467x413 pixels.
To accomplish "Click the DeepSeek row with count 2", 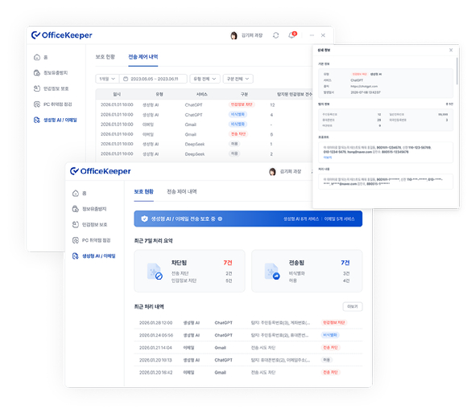I will pos(204,154).
